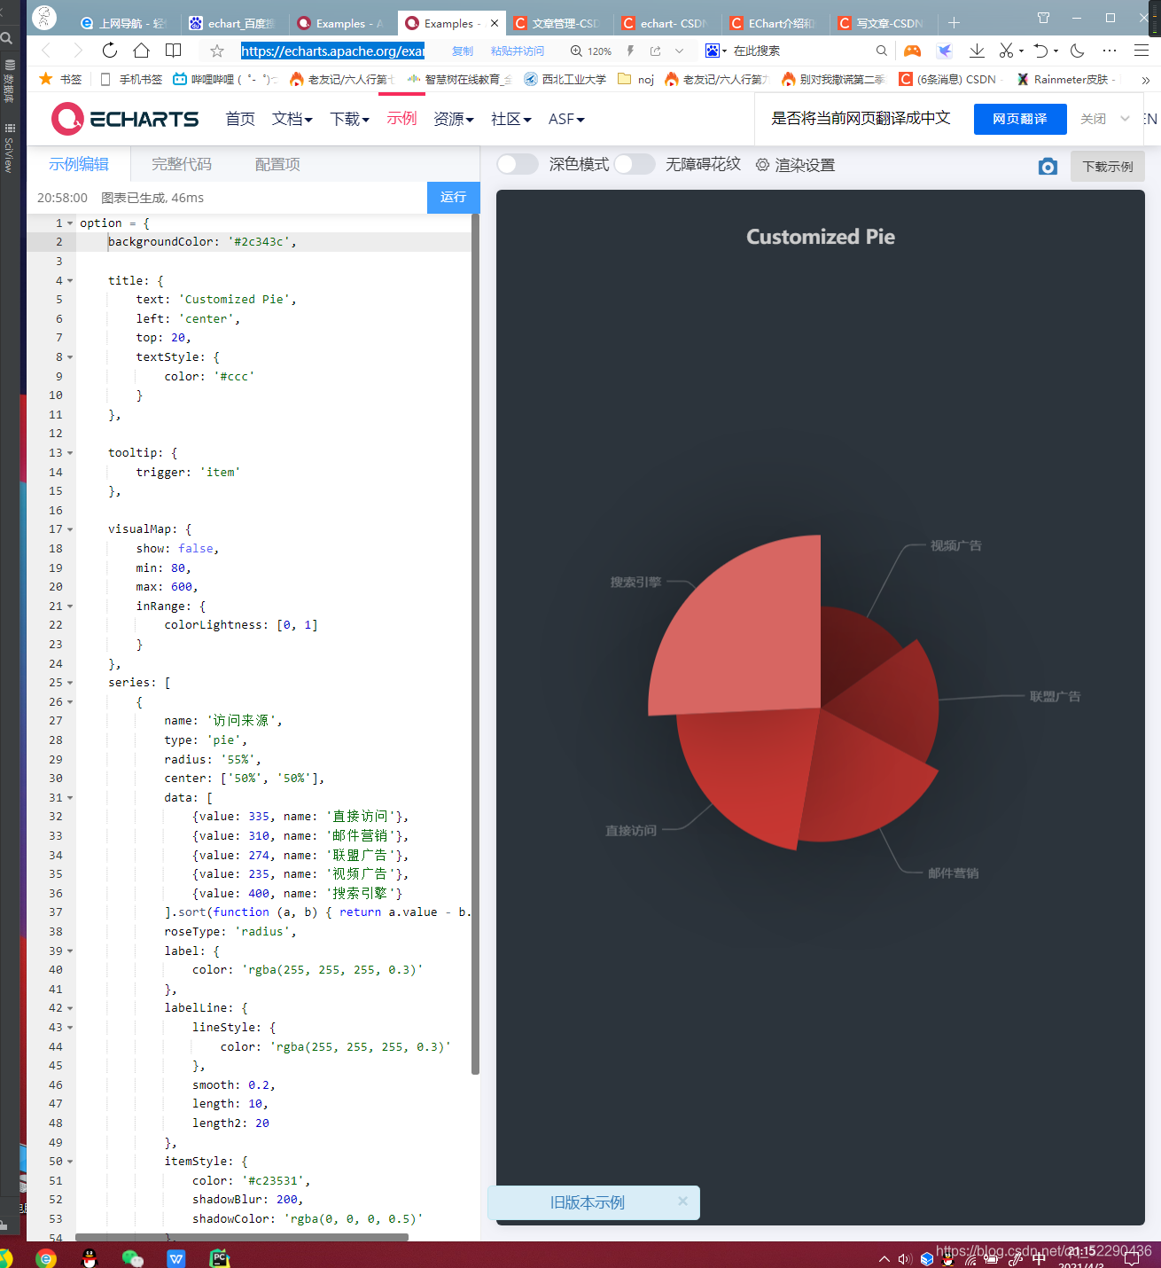Screen dimensions: 1161x1268
Task: Click 下载示例 download example button
Action: pos(1108,167)
